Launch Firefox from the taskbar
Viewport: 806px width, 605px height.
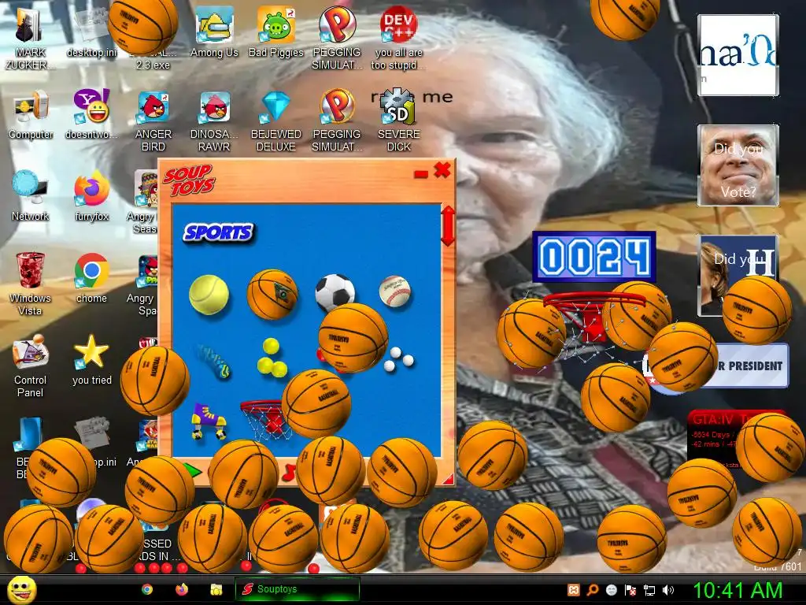tap(182, 589)
